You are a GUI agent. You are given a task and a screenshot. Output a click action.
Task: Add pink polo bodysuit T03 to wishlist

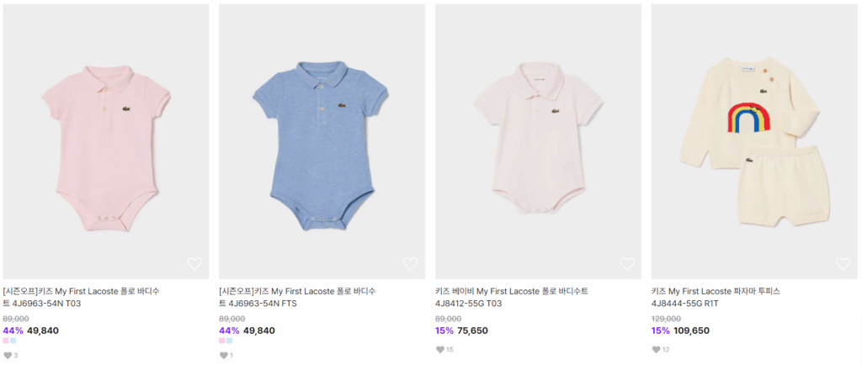pos(194,264)
